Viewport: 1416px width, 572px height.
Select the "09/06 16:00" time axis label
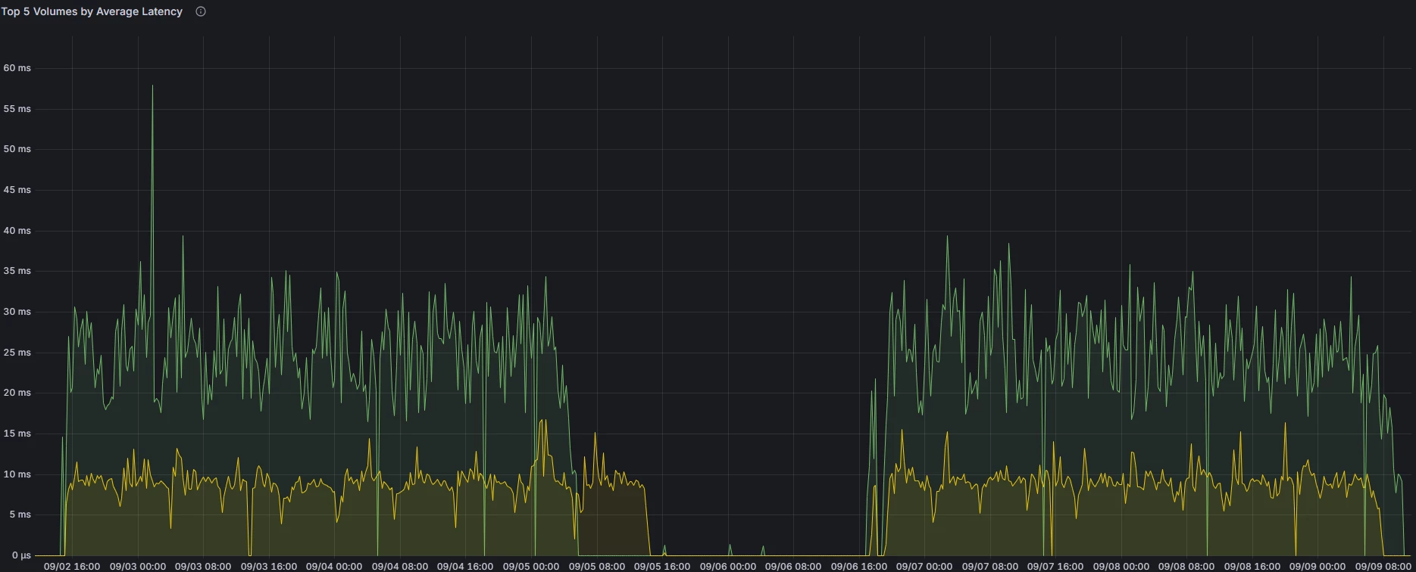(x=859, y=566)
